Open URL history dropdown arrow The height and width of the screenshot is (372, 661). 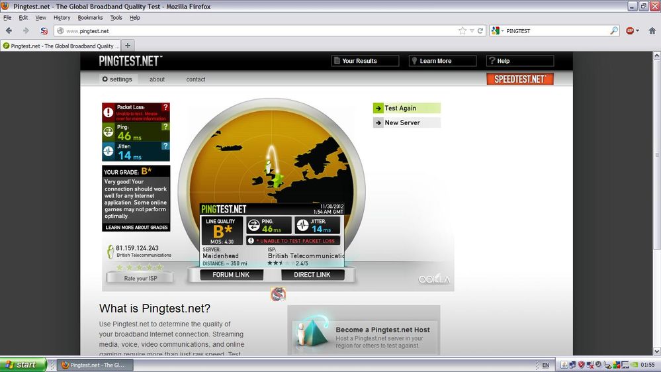tap(472, 31)
